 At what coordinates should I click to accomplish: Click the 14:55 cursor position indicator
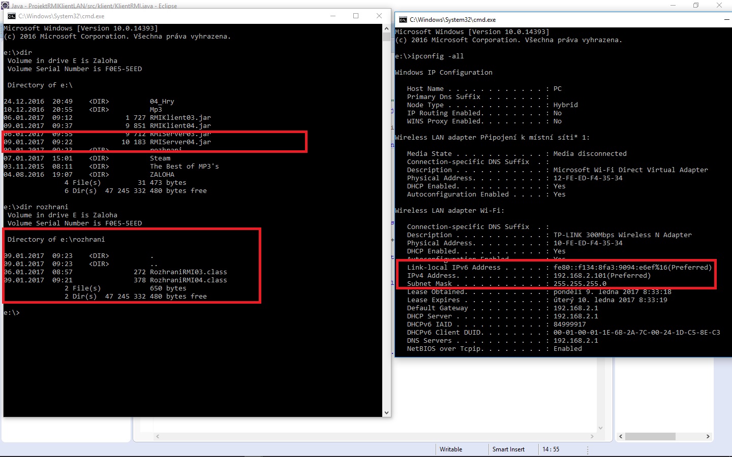(551, 449)
